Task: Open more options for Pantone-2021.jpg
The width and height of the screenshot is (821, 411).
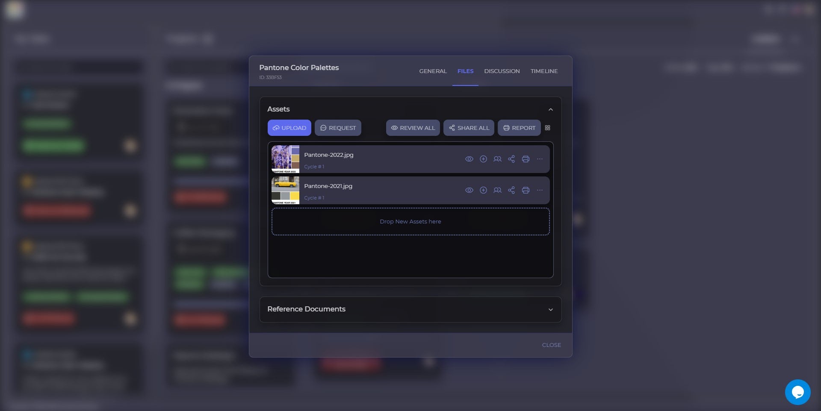Action: tap(540, 190)
